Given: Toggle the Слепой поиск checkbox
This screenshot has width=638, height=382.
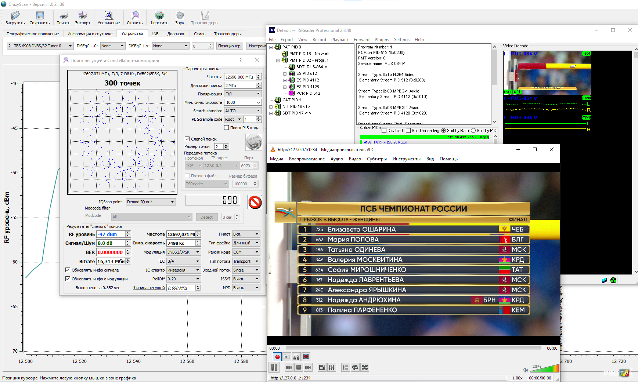Looking at the screenshot, I should click(x=187, y=139).
